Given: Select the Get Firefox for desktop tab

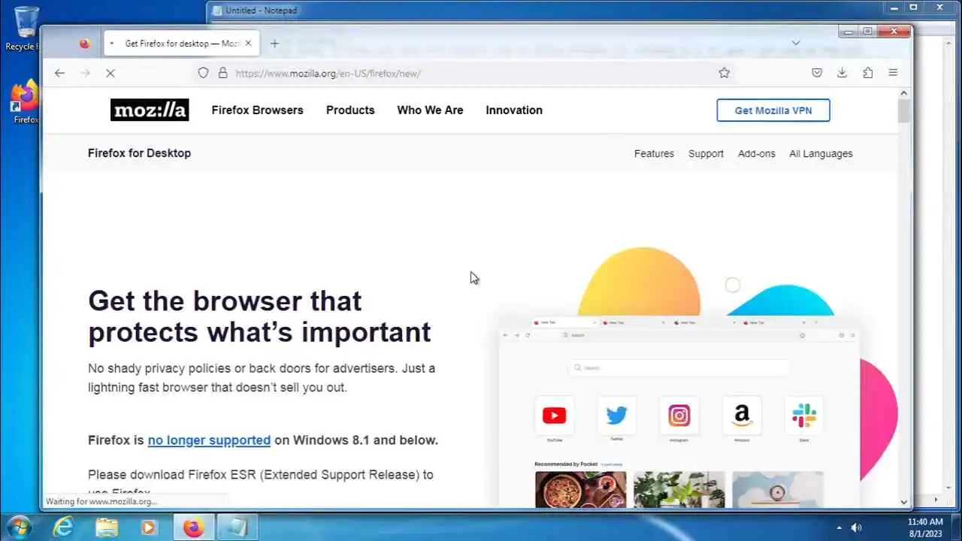Looking at the screenshot, I should click(x=180, y=44).
